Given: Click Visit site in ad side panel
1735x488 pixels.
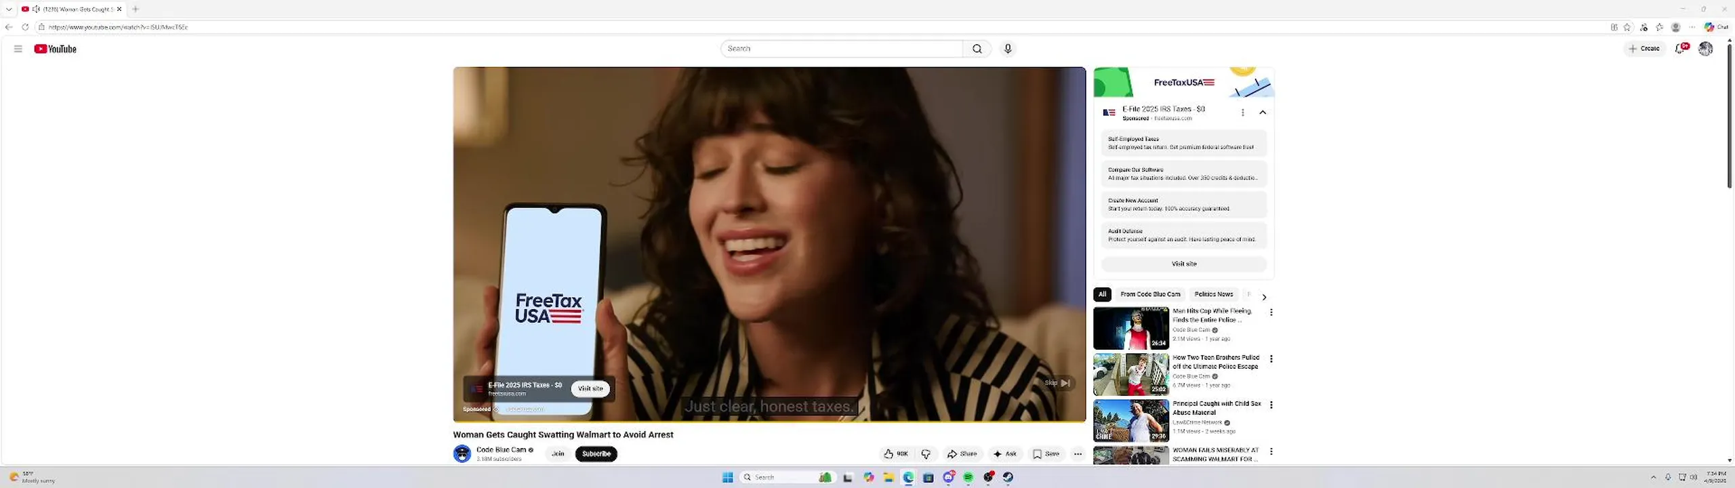Looking at the screenshot, I should 1184,264.
